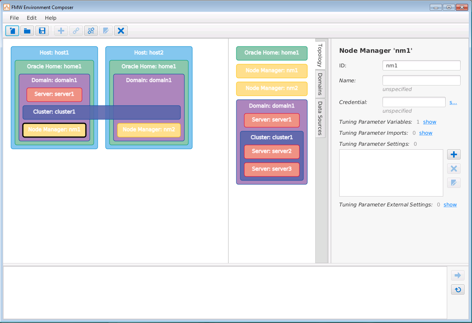This screenshot has height=323, width=472.
Task: Select Server: server2 in topology palette
Action: [272, 152]
